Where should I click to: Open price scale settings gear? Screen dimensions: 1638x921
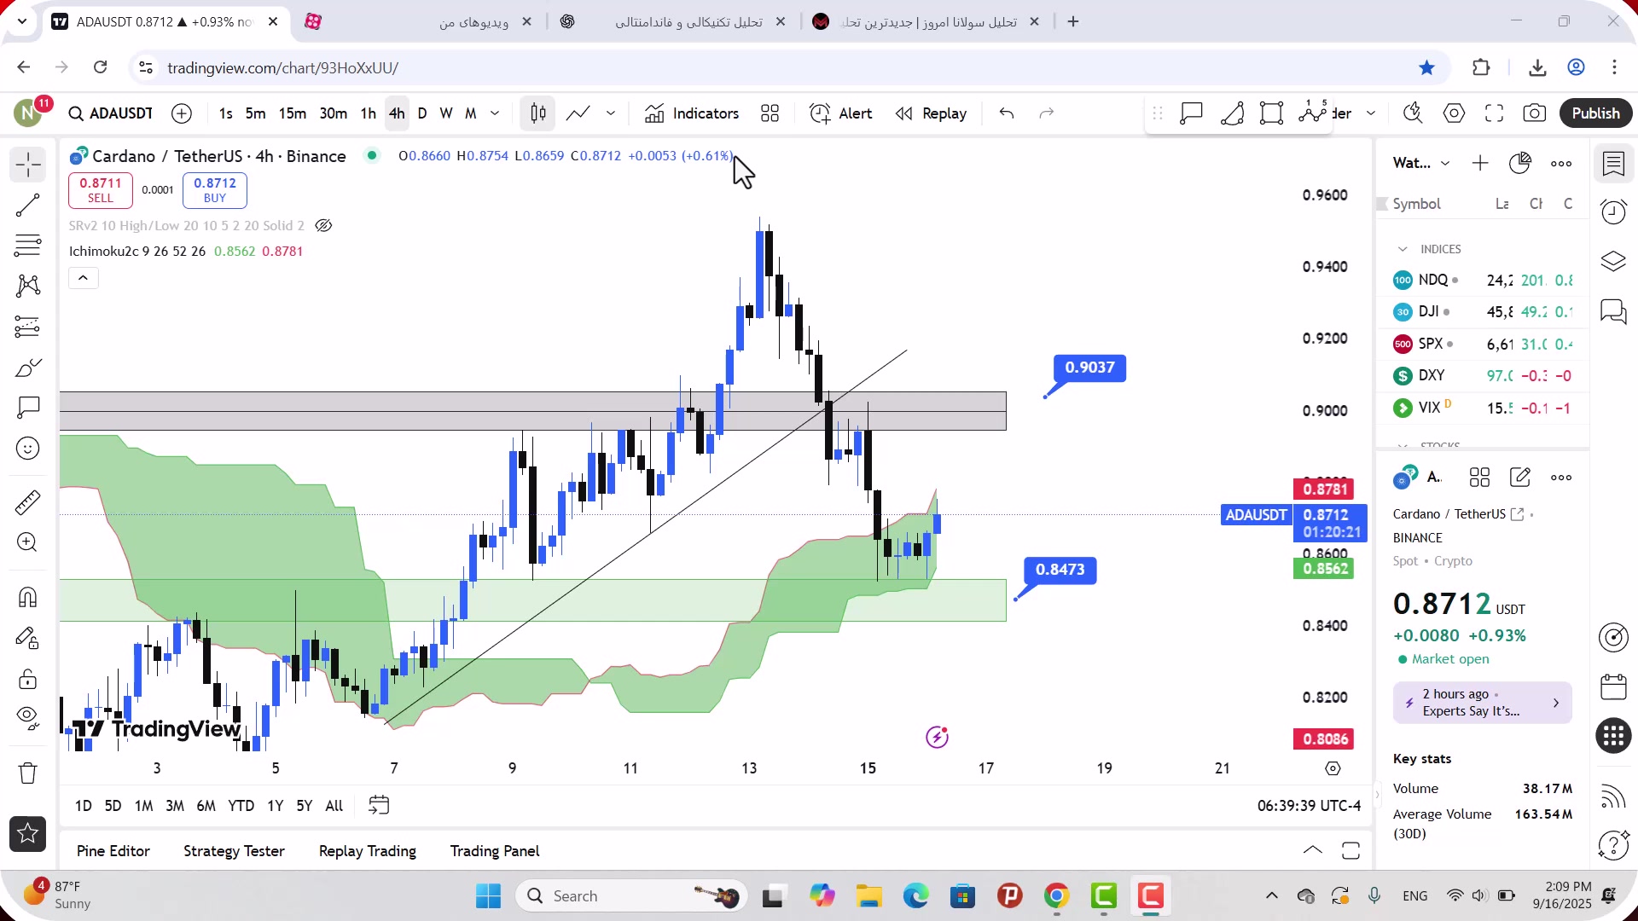click(1333, 769)
